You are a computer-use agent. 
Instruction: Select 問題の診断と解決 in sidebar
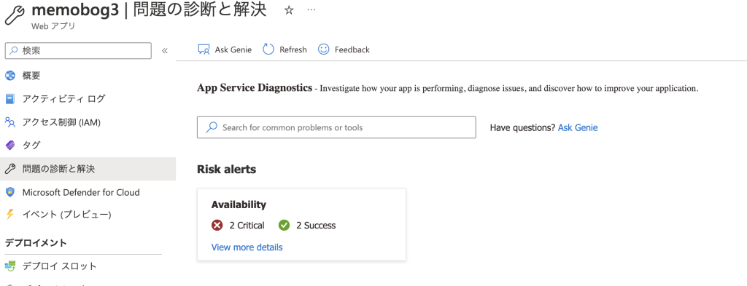88,169
